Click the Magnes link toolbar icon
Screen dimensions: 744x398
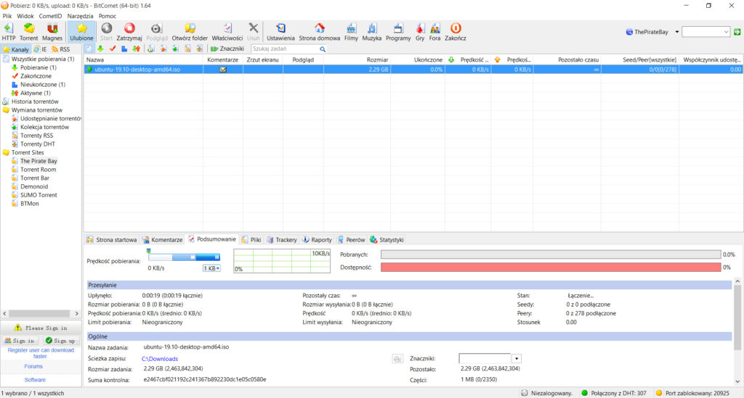[52, 31]
